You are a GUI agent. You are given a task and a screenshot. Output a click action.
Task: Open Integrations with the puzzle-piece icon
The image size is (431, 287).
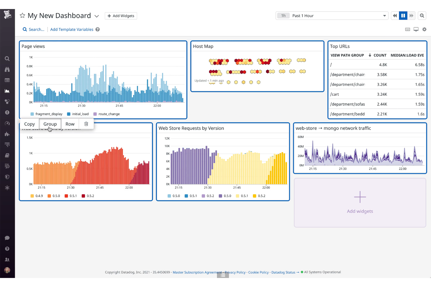7,134
